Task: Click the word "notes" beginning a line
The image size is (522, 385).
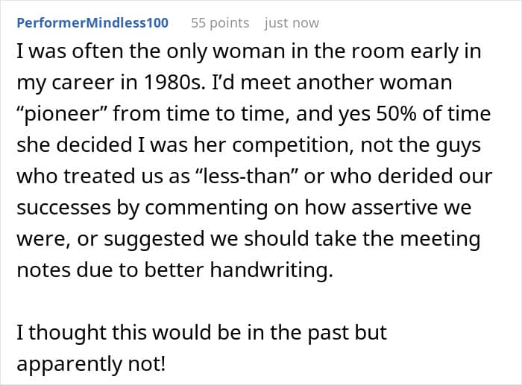Action: tap(42, 270)
